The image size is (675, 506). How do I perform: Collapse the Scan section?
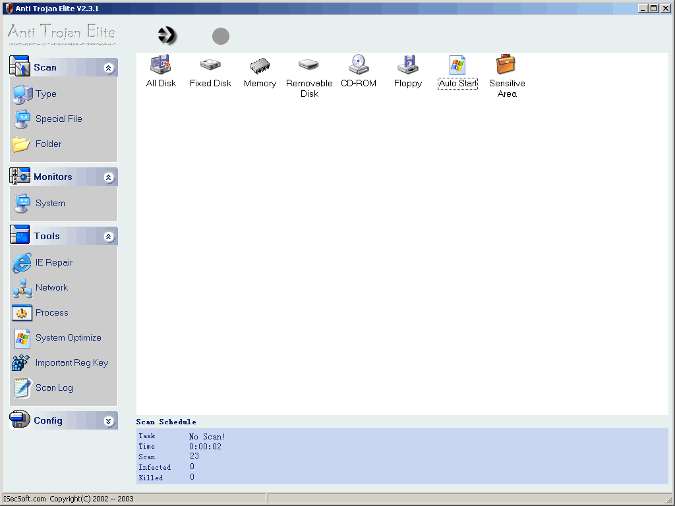click(x=109, y=68)
